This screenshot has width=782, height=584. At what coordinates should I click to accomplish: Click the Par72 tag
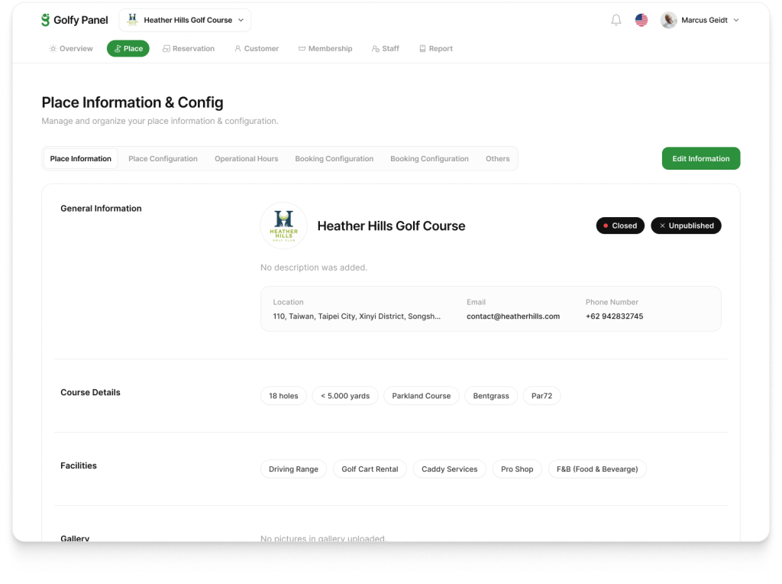coord(541,396)
